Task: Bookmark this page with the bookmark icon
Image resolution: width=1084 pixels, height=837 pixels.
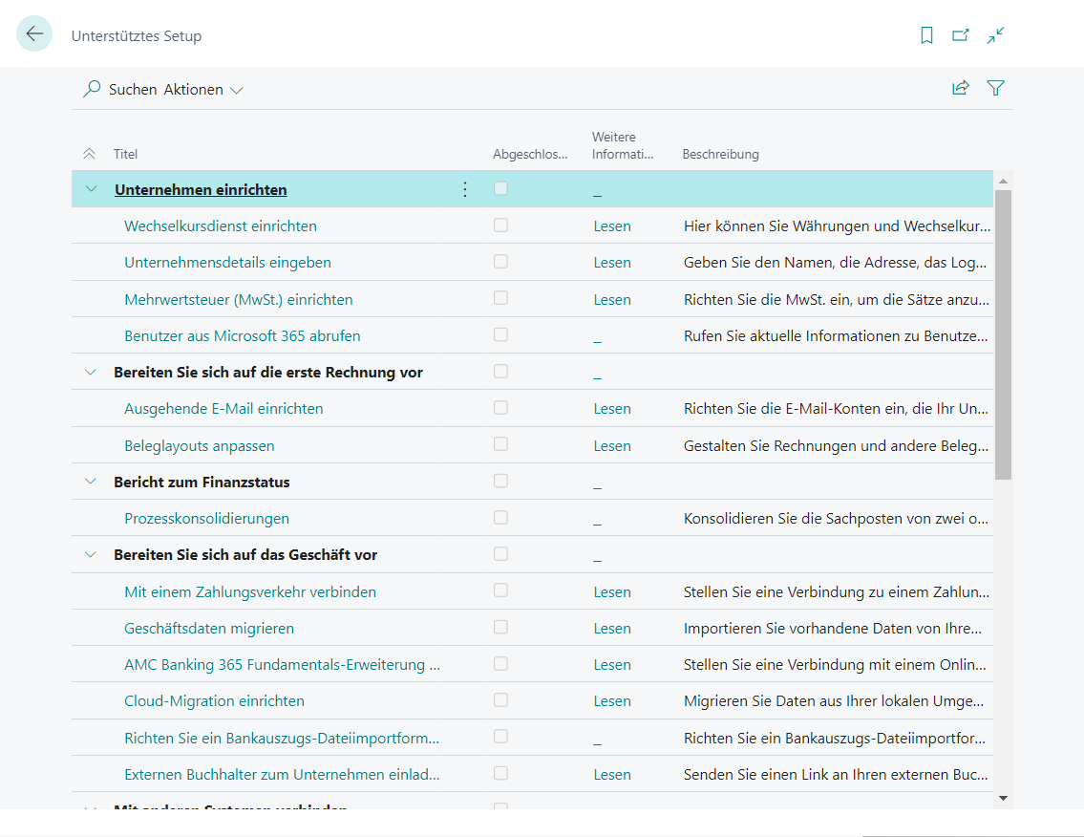Action: pyautogui.click(x=926, y=35)
